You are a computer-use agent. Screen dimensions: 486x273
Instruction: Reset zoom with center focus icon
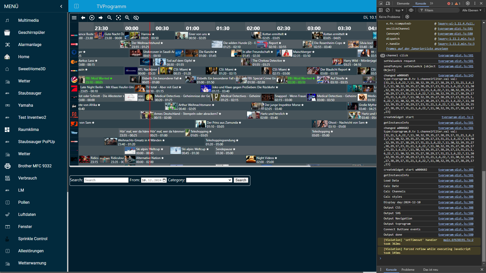coord(118,18)
